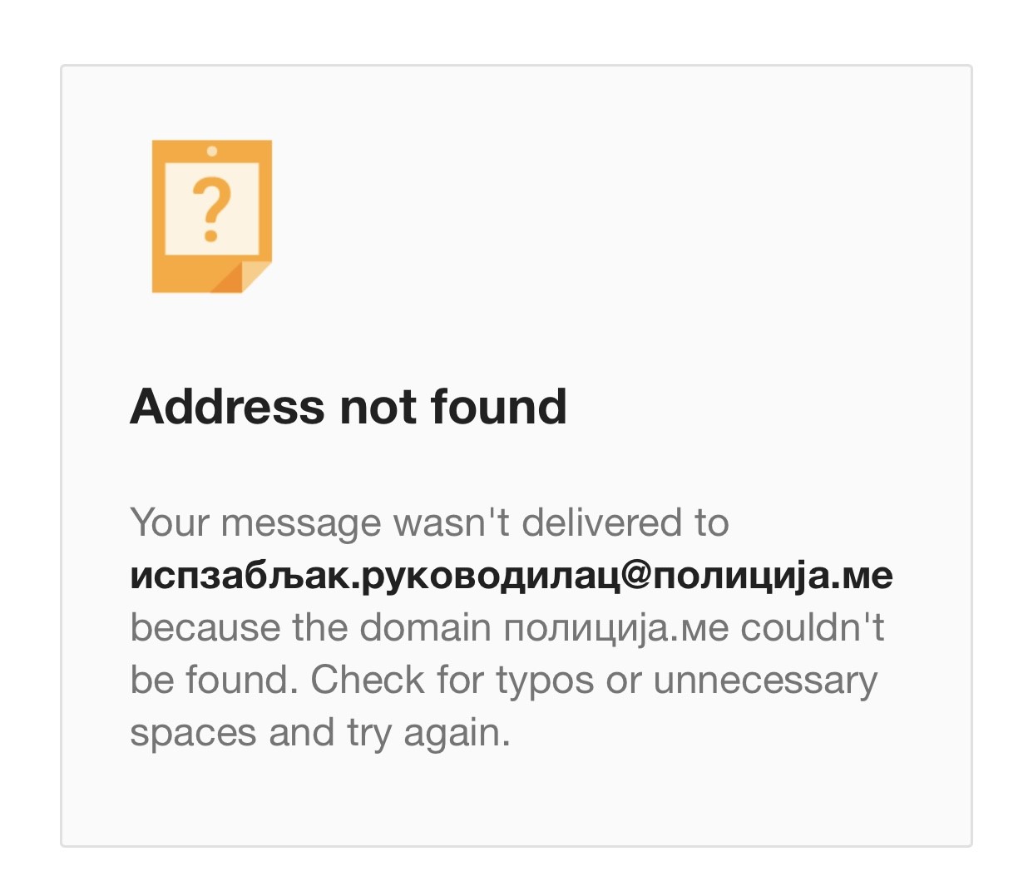Viewport: 1033px width, 896px height.
Task: Click the word "couldn't" after the domain
Action: tap(813, 627)
